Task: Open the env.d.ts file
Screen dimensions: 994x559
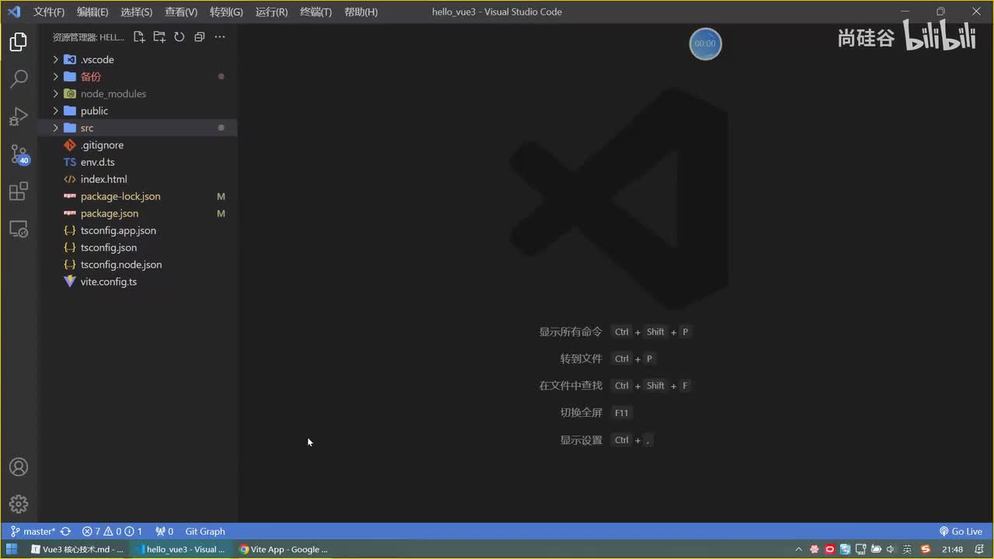Action: (137, 162)
